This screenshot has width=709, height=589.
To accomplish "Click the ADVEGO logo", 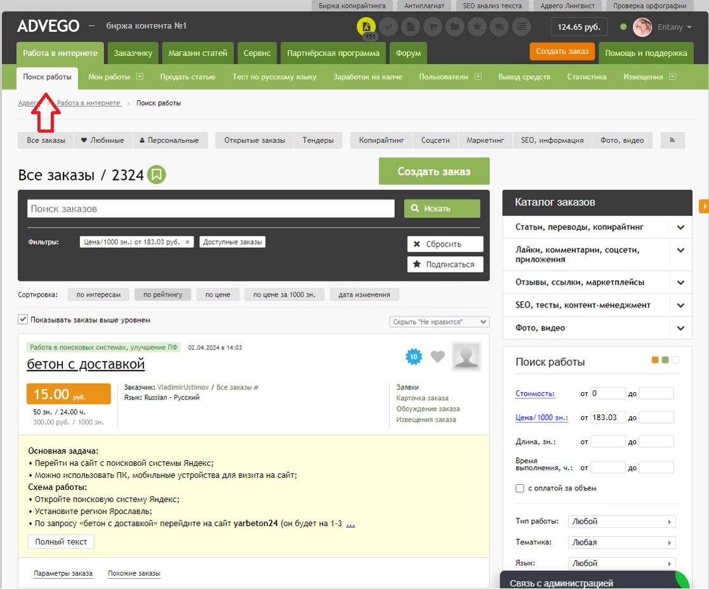I will click(48, 26).
